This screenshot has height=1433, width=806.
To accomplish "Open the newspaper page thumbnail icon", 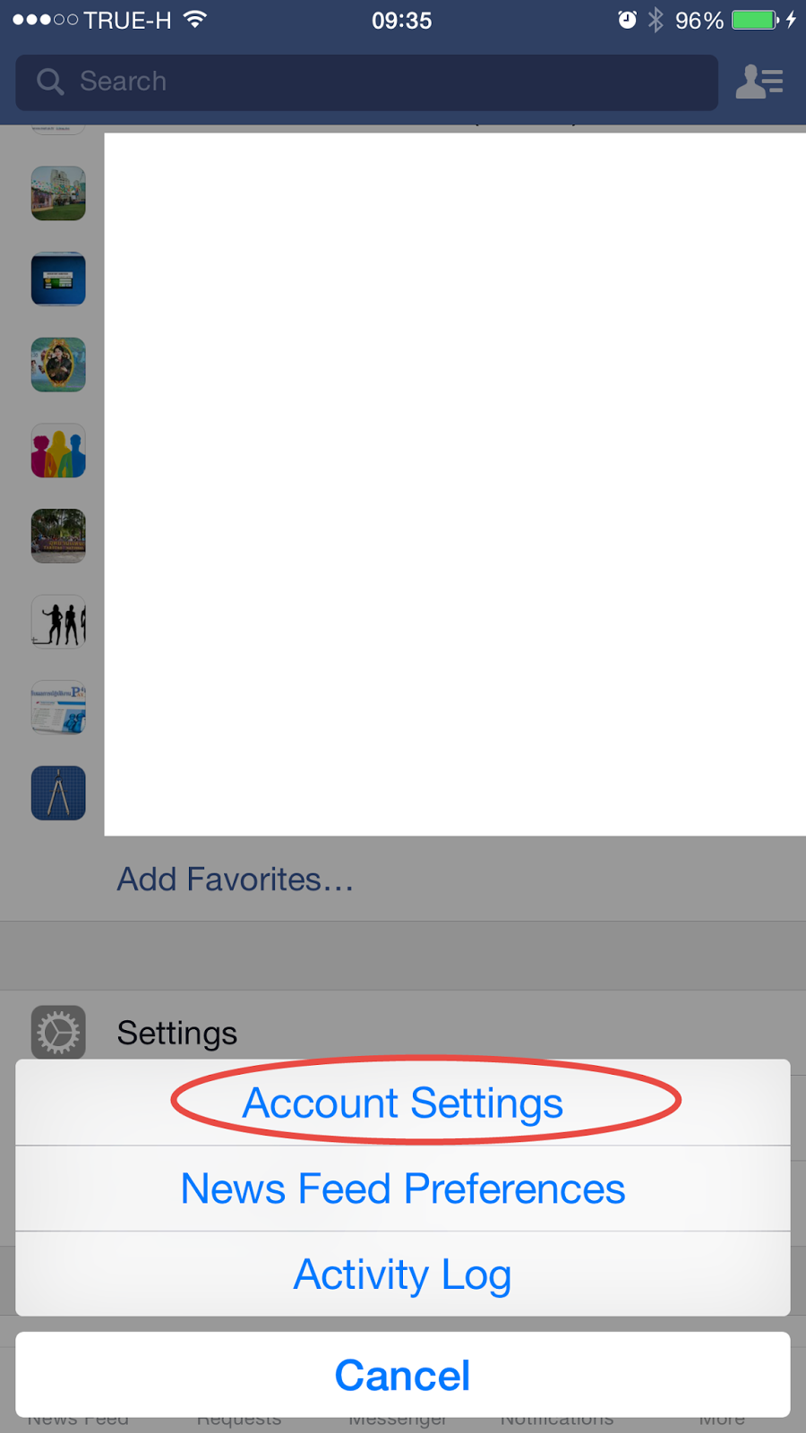I will pyautogui.click(x=58, y=708).
